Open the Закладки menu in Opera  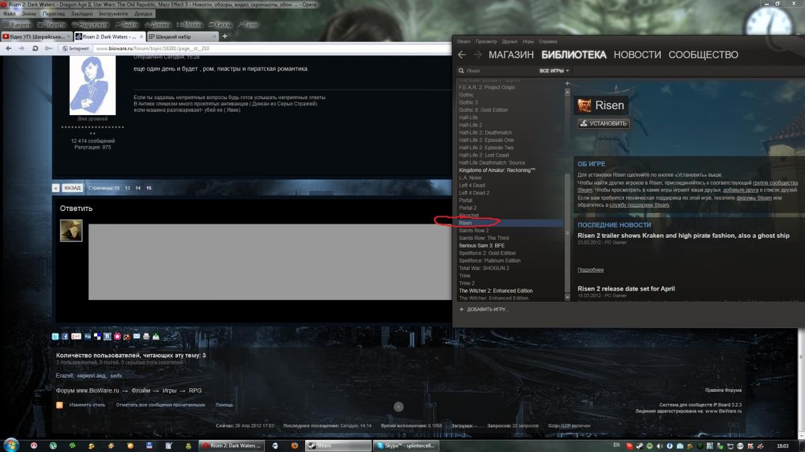pyautogui.click(x=82, y=13)
